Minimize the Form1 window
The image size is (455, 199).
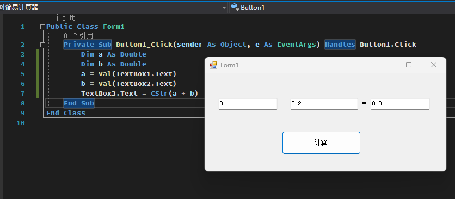(x=384, y=65)
